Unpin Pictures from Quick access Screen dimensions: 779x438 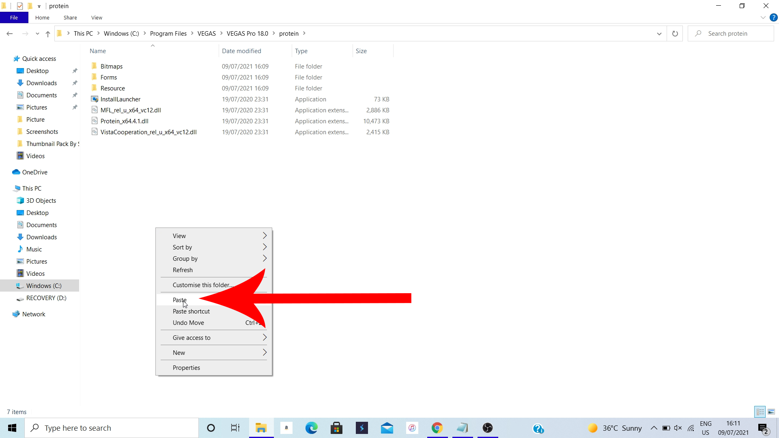75,107
